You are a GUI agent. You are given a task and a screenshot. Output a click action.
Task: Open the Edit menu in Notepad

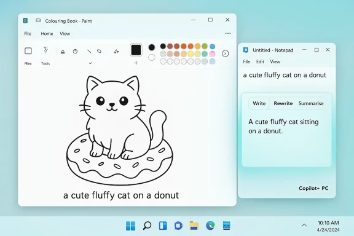260,61
